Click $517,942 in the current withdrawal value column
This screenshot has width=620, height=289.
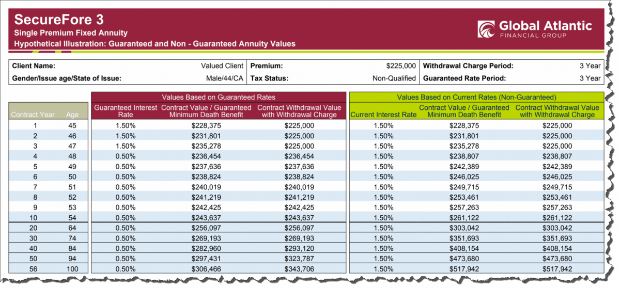point(557,269)
